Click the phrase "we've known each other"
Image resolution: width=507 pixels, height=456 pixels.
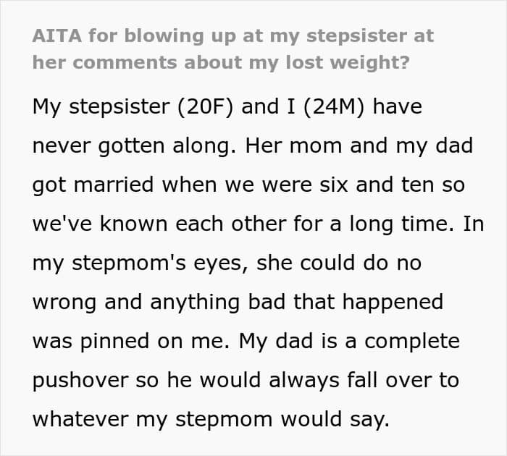pyautogui.click(x=151, y=224)
